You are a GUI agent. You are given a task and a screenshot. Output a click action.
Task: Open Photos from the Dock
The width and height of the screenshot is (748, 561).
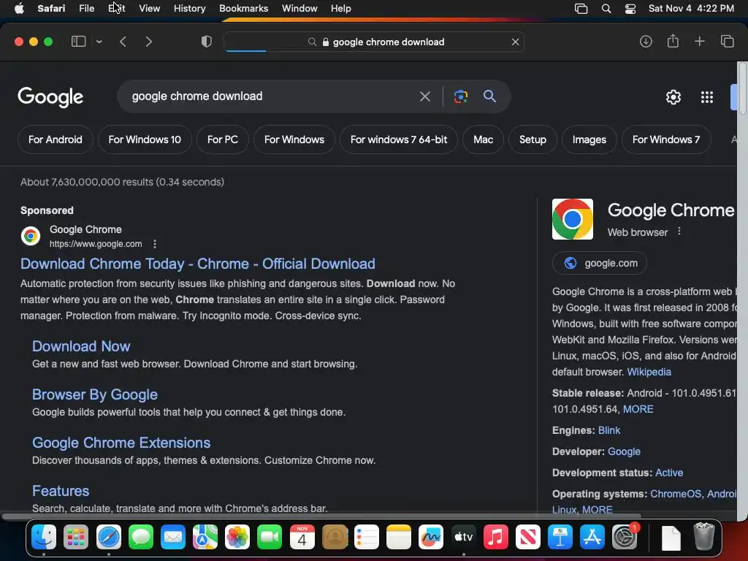pyautogui.click(x=237, y=537)
